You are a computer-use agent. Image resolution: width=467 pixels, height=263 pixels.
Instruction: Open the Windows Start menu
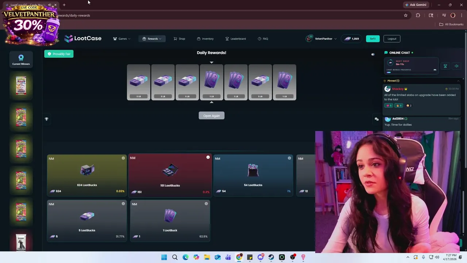click(x=164, y=257)
